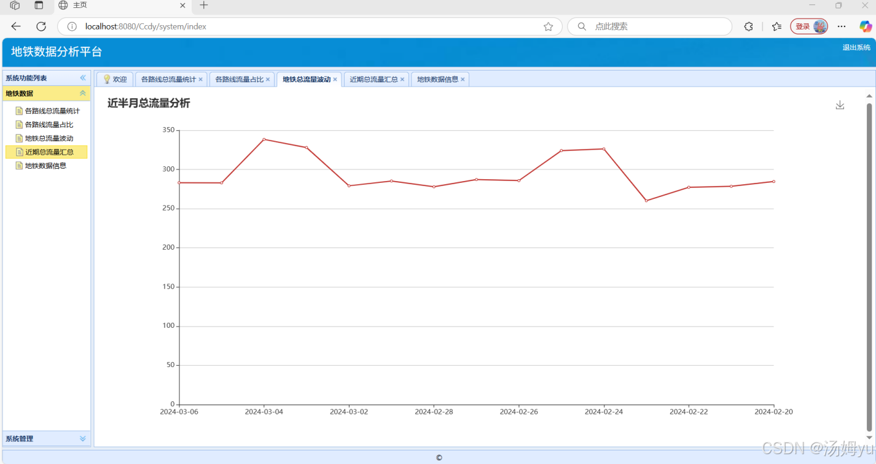This screenshot has height=464, width=876.
Task: Close the 地铁数据信息 tab
Action: 463,79
